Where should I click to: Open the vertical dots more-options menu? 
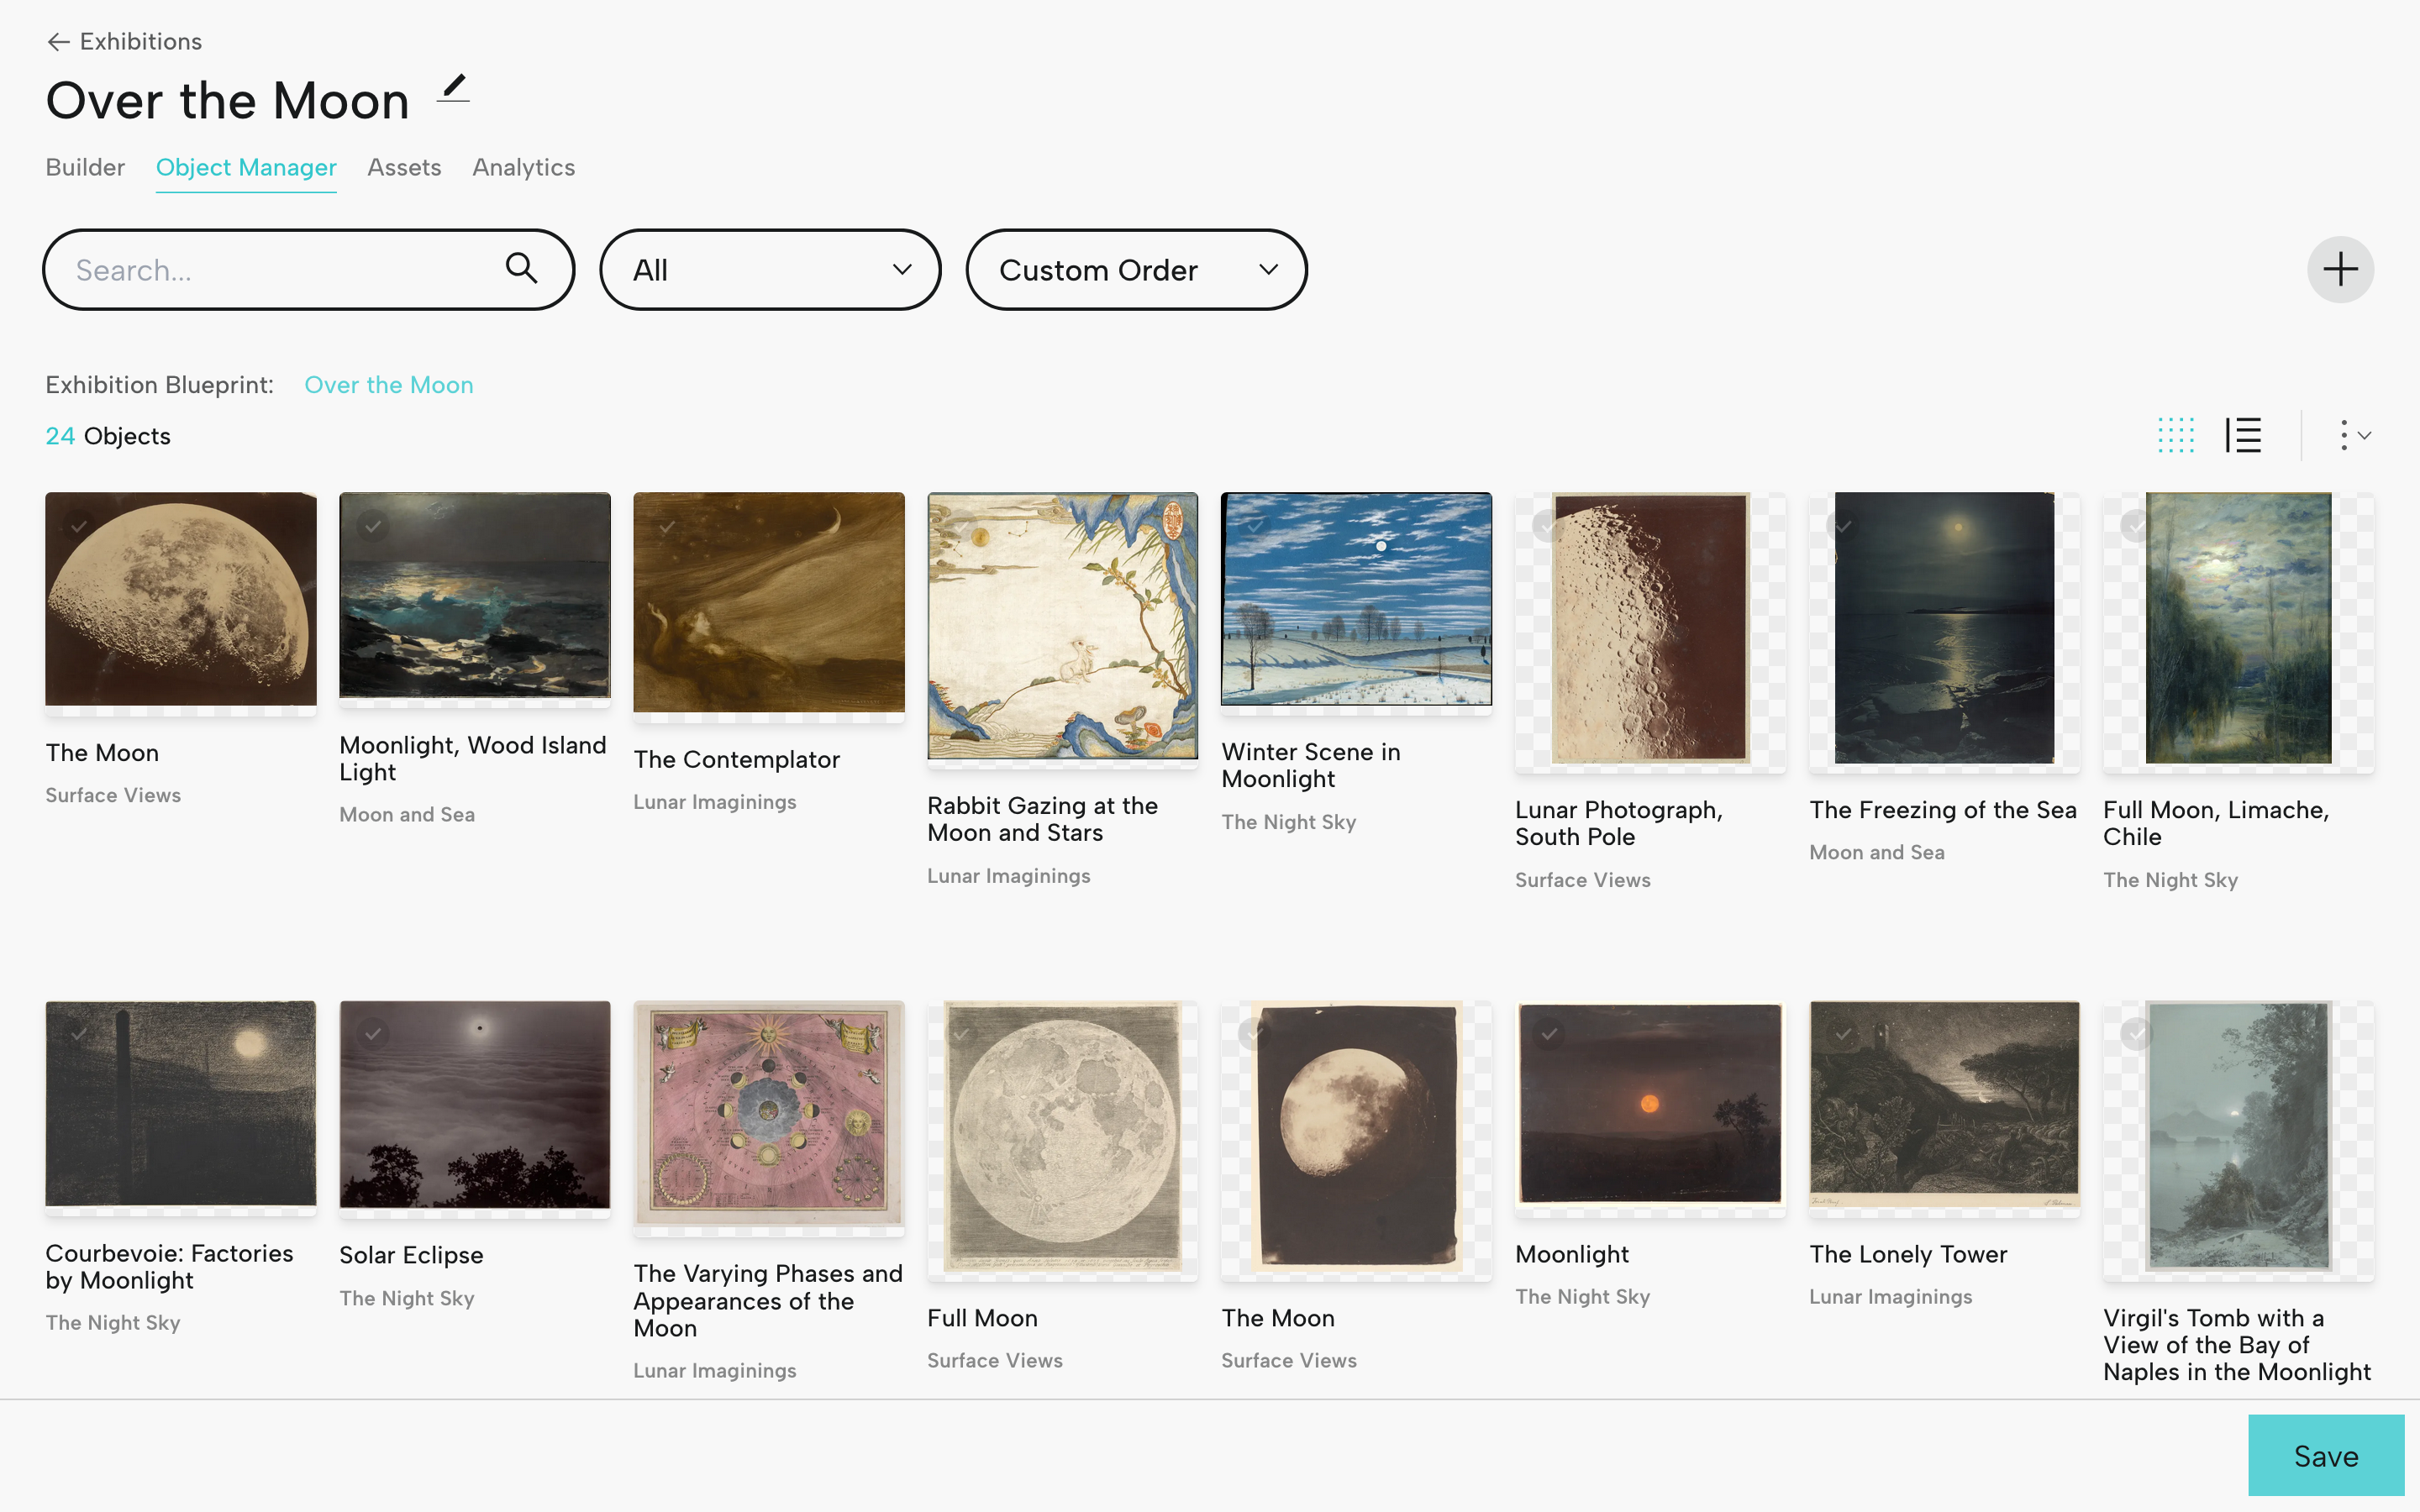(2354, 435)
